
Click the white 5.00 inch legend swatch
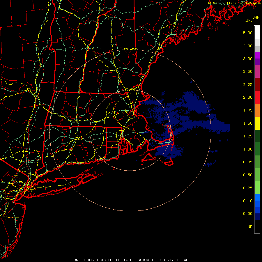257,32
